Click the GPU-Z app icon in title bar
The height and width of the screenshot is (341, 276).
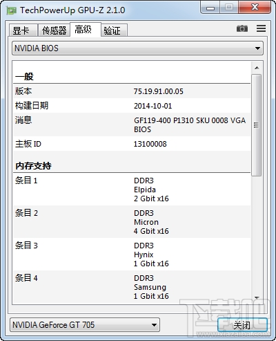coord(12,10)
